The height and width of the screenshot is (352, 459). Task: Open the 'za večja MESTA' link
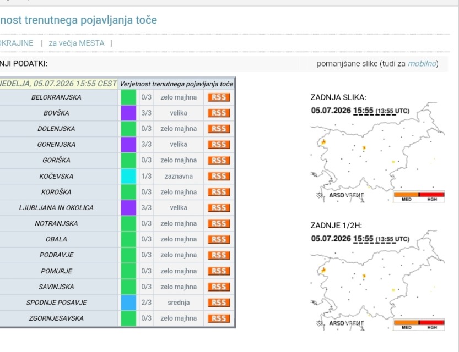tap(77, 43)
